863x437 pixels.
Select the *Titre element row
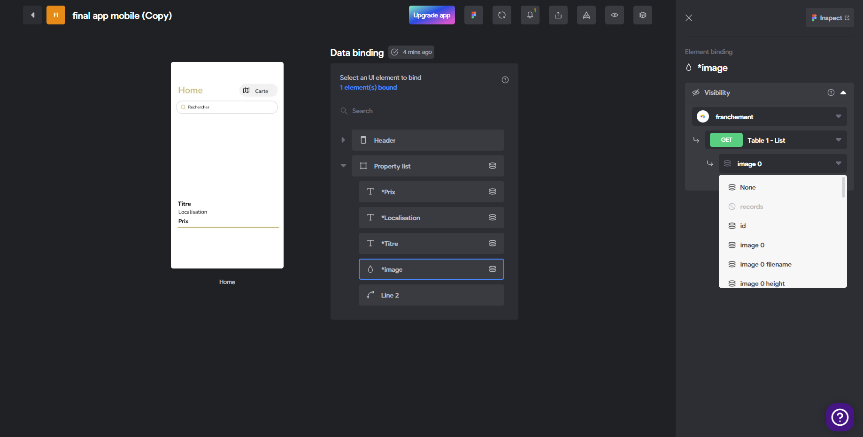coord(431,244)
